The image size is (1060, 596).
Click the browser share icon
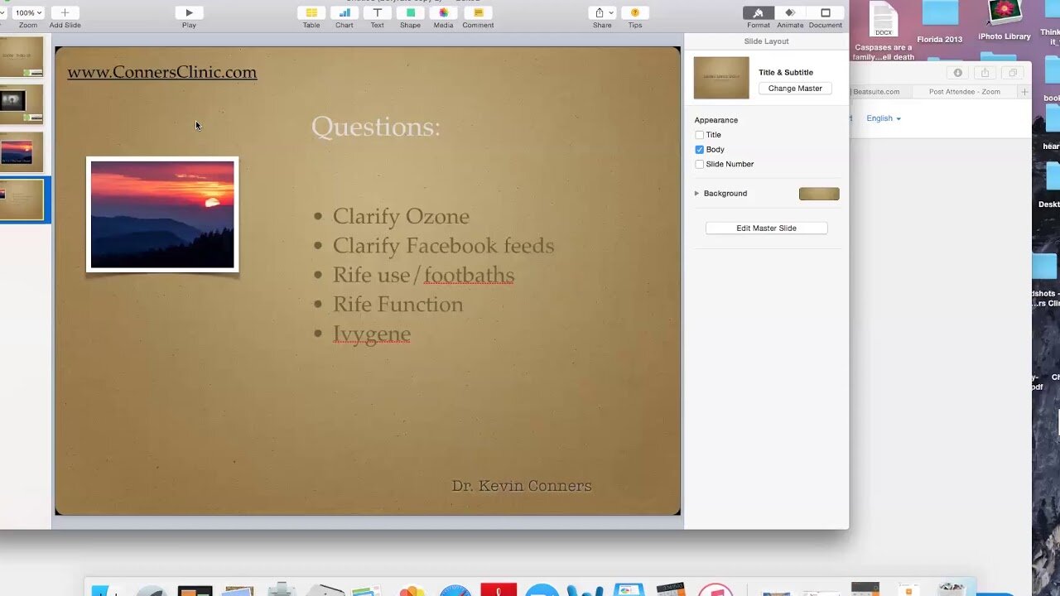985,73
